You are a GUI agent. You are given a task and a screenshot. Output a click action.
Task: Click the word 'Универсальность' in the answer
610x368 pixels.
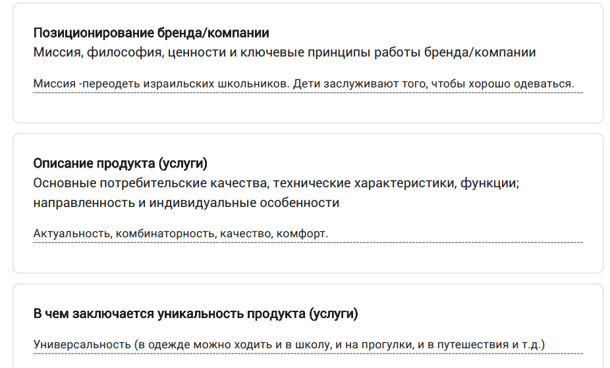point(82,345)
